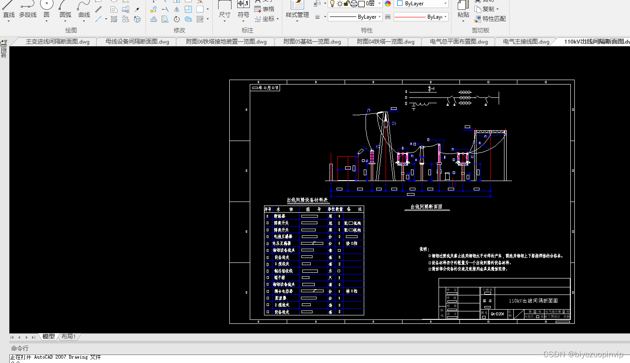Image resolution: width=630 pixels, height=363 pixels.
Task: Expand the 直线 dropdown arrow
Action: [9, 21]
